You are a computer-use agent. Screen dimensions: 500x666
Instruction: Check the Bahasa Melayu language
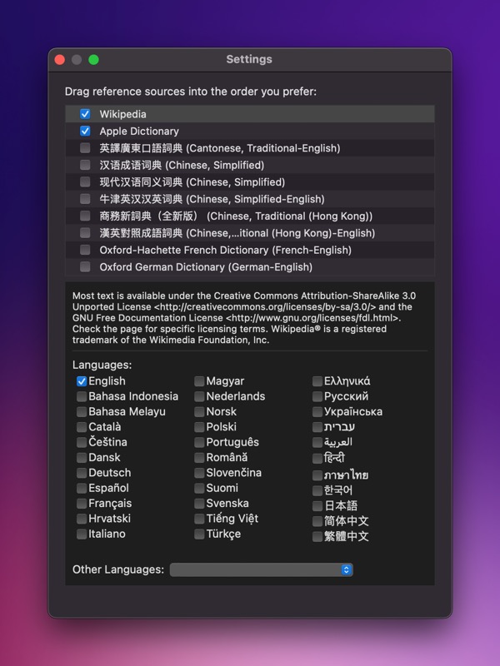click(x=82, y=412)
